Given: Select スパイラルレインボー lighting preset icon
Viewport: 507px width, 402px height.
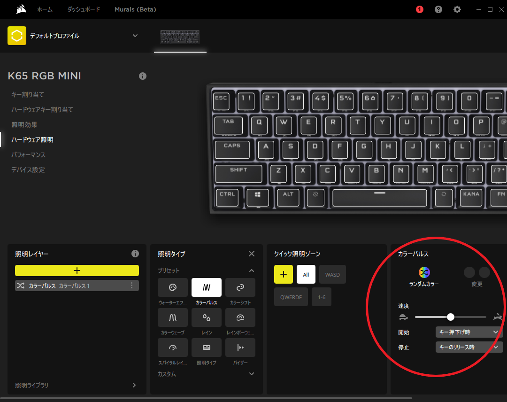Looking at the screenshot, I should pyautogui.click(x=173, y=348).
